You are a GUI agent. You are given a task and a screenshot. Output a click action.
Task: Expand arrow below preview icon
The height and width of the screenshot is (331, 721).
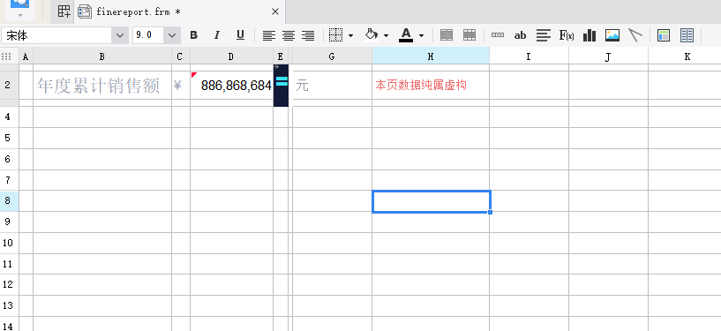(20, 15)
